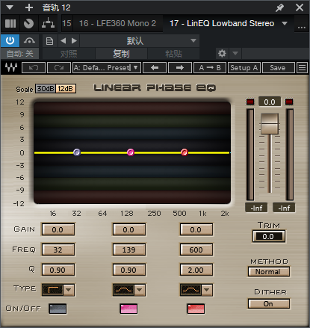The height and width of the screenshot is (328, 310).
Task: Click the Waves logo icon
Action: tap(11, 67)
